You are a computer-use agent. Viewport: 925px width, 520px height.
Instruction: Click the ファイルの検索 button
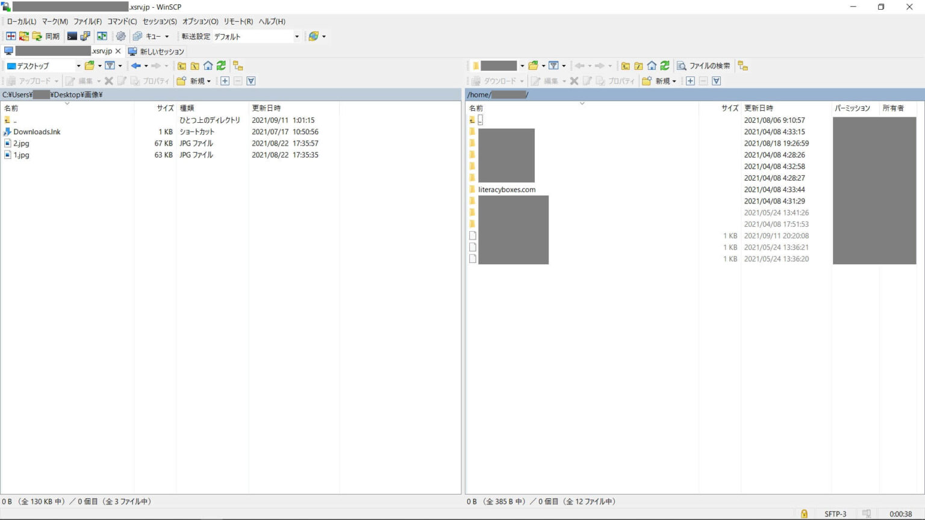pos(703,66)
